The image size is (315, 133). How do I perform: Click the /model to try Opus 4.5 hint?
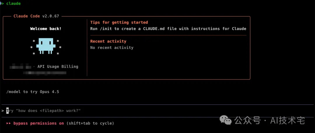(33, 92)
